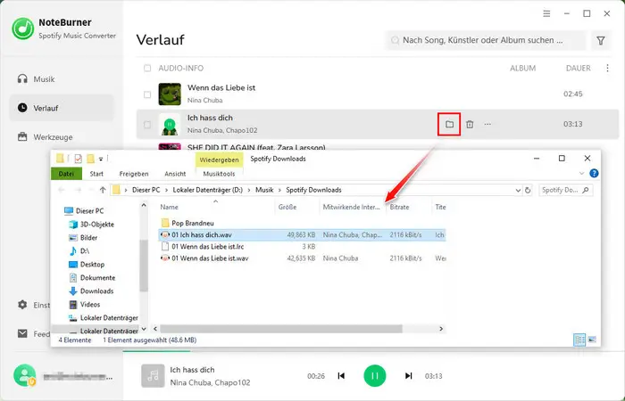625x401 pixels.
Task: Go up one folder level in Explorer
Action: click(x=103, y=190)
